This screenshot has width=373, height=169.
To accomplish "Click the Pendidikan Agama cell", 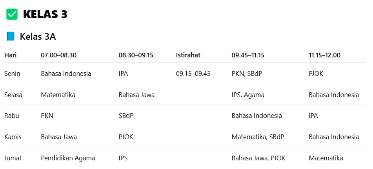I will pyautogui.click(x=68, y=158).
